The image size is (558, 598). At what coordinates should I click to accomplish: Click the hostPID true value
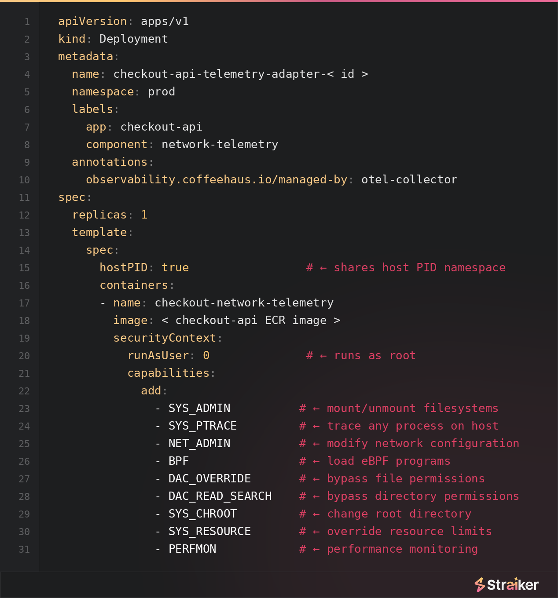point(175,267)
